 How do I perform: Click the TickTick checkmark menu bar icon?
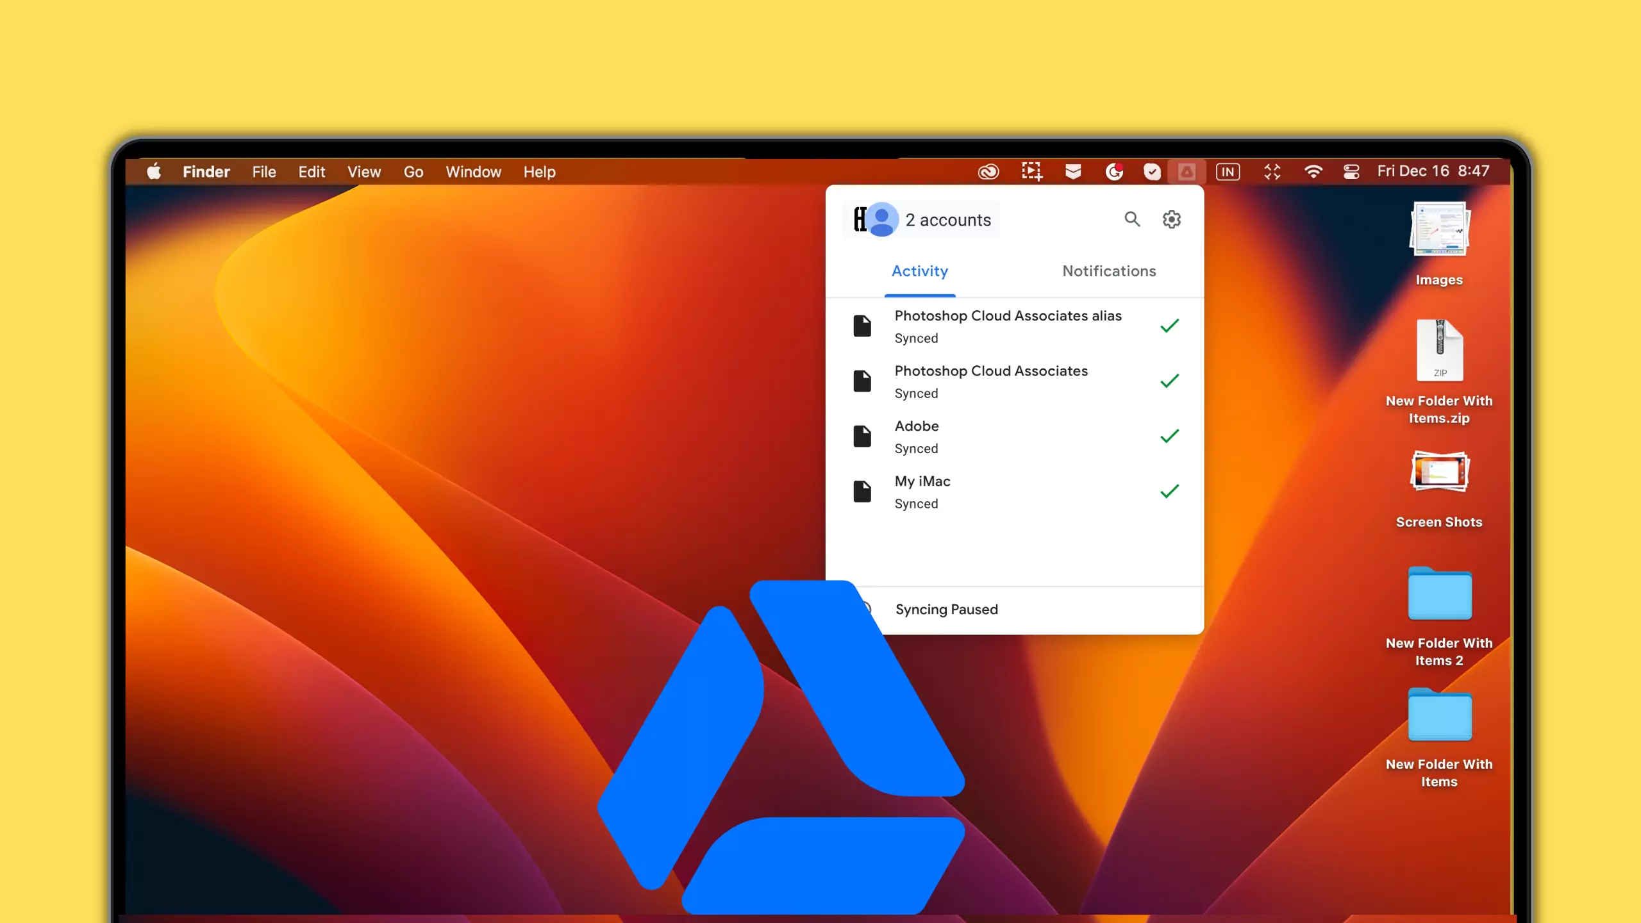click(1152, 171)
